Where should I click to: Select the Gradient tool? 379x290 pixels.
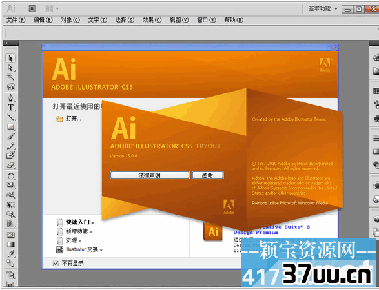pyautogui.click(x=10, y=244)
